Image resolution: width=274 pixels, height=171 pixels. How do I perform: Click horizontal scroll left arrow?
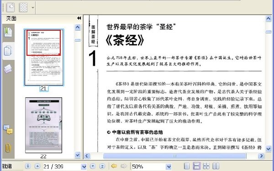tap(87, 156)
